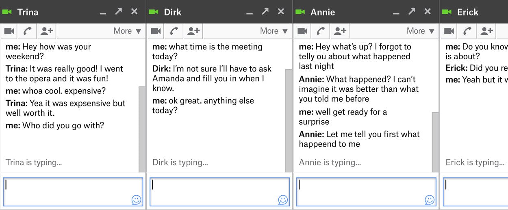This screenshot has width=508, height=210.
Task: Start video call in Dirk's chat
Action: [156, 31]
